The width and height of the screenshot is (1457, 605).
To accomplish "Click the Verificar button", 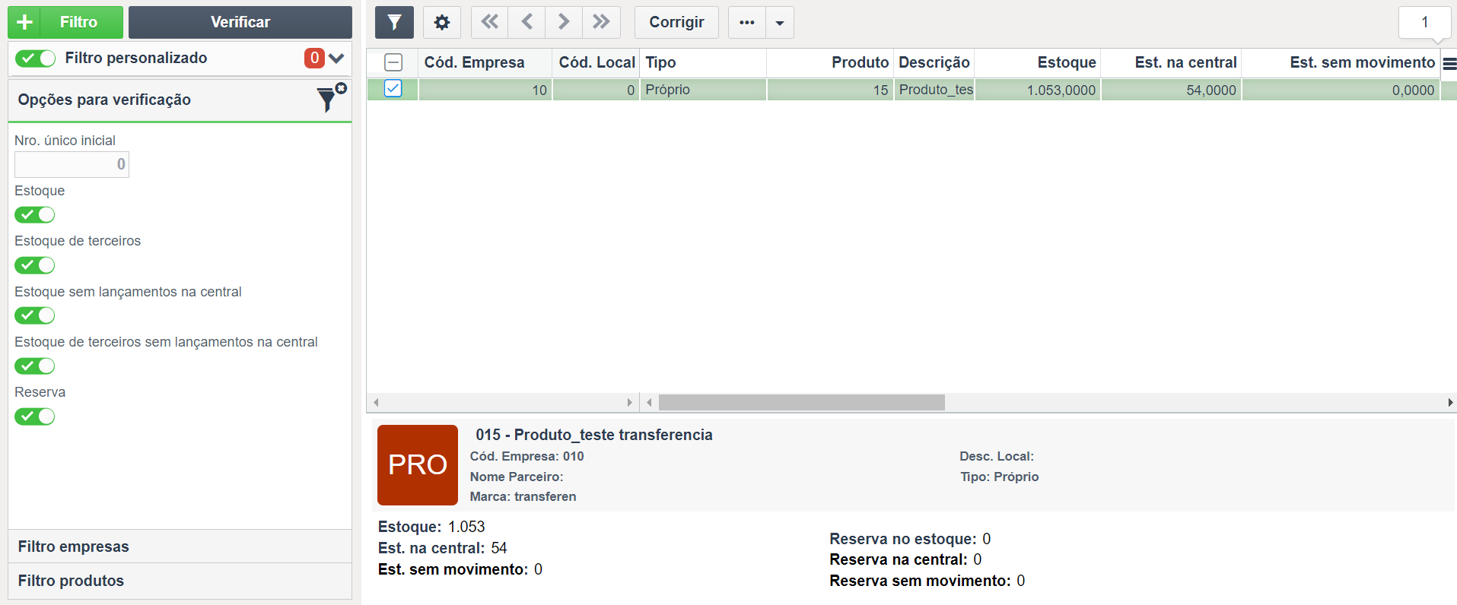I will 240,23.
